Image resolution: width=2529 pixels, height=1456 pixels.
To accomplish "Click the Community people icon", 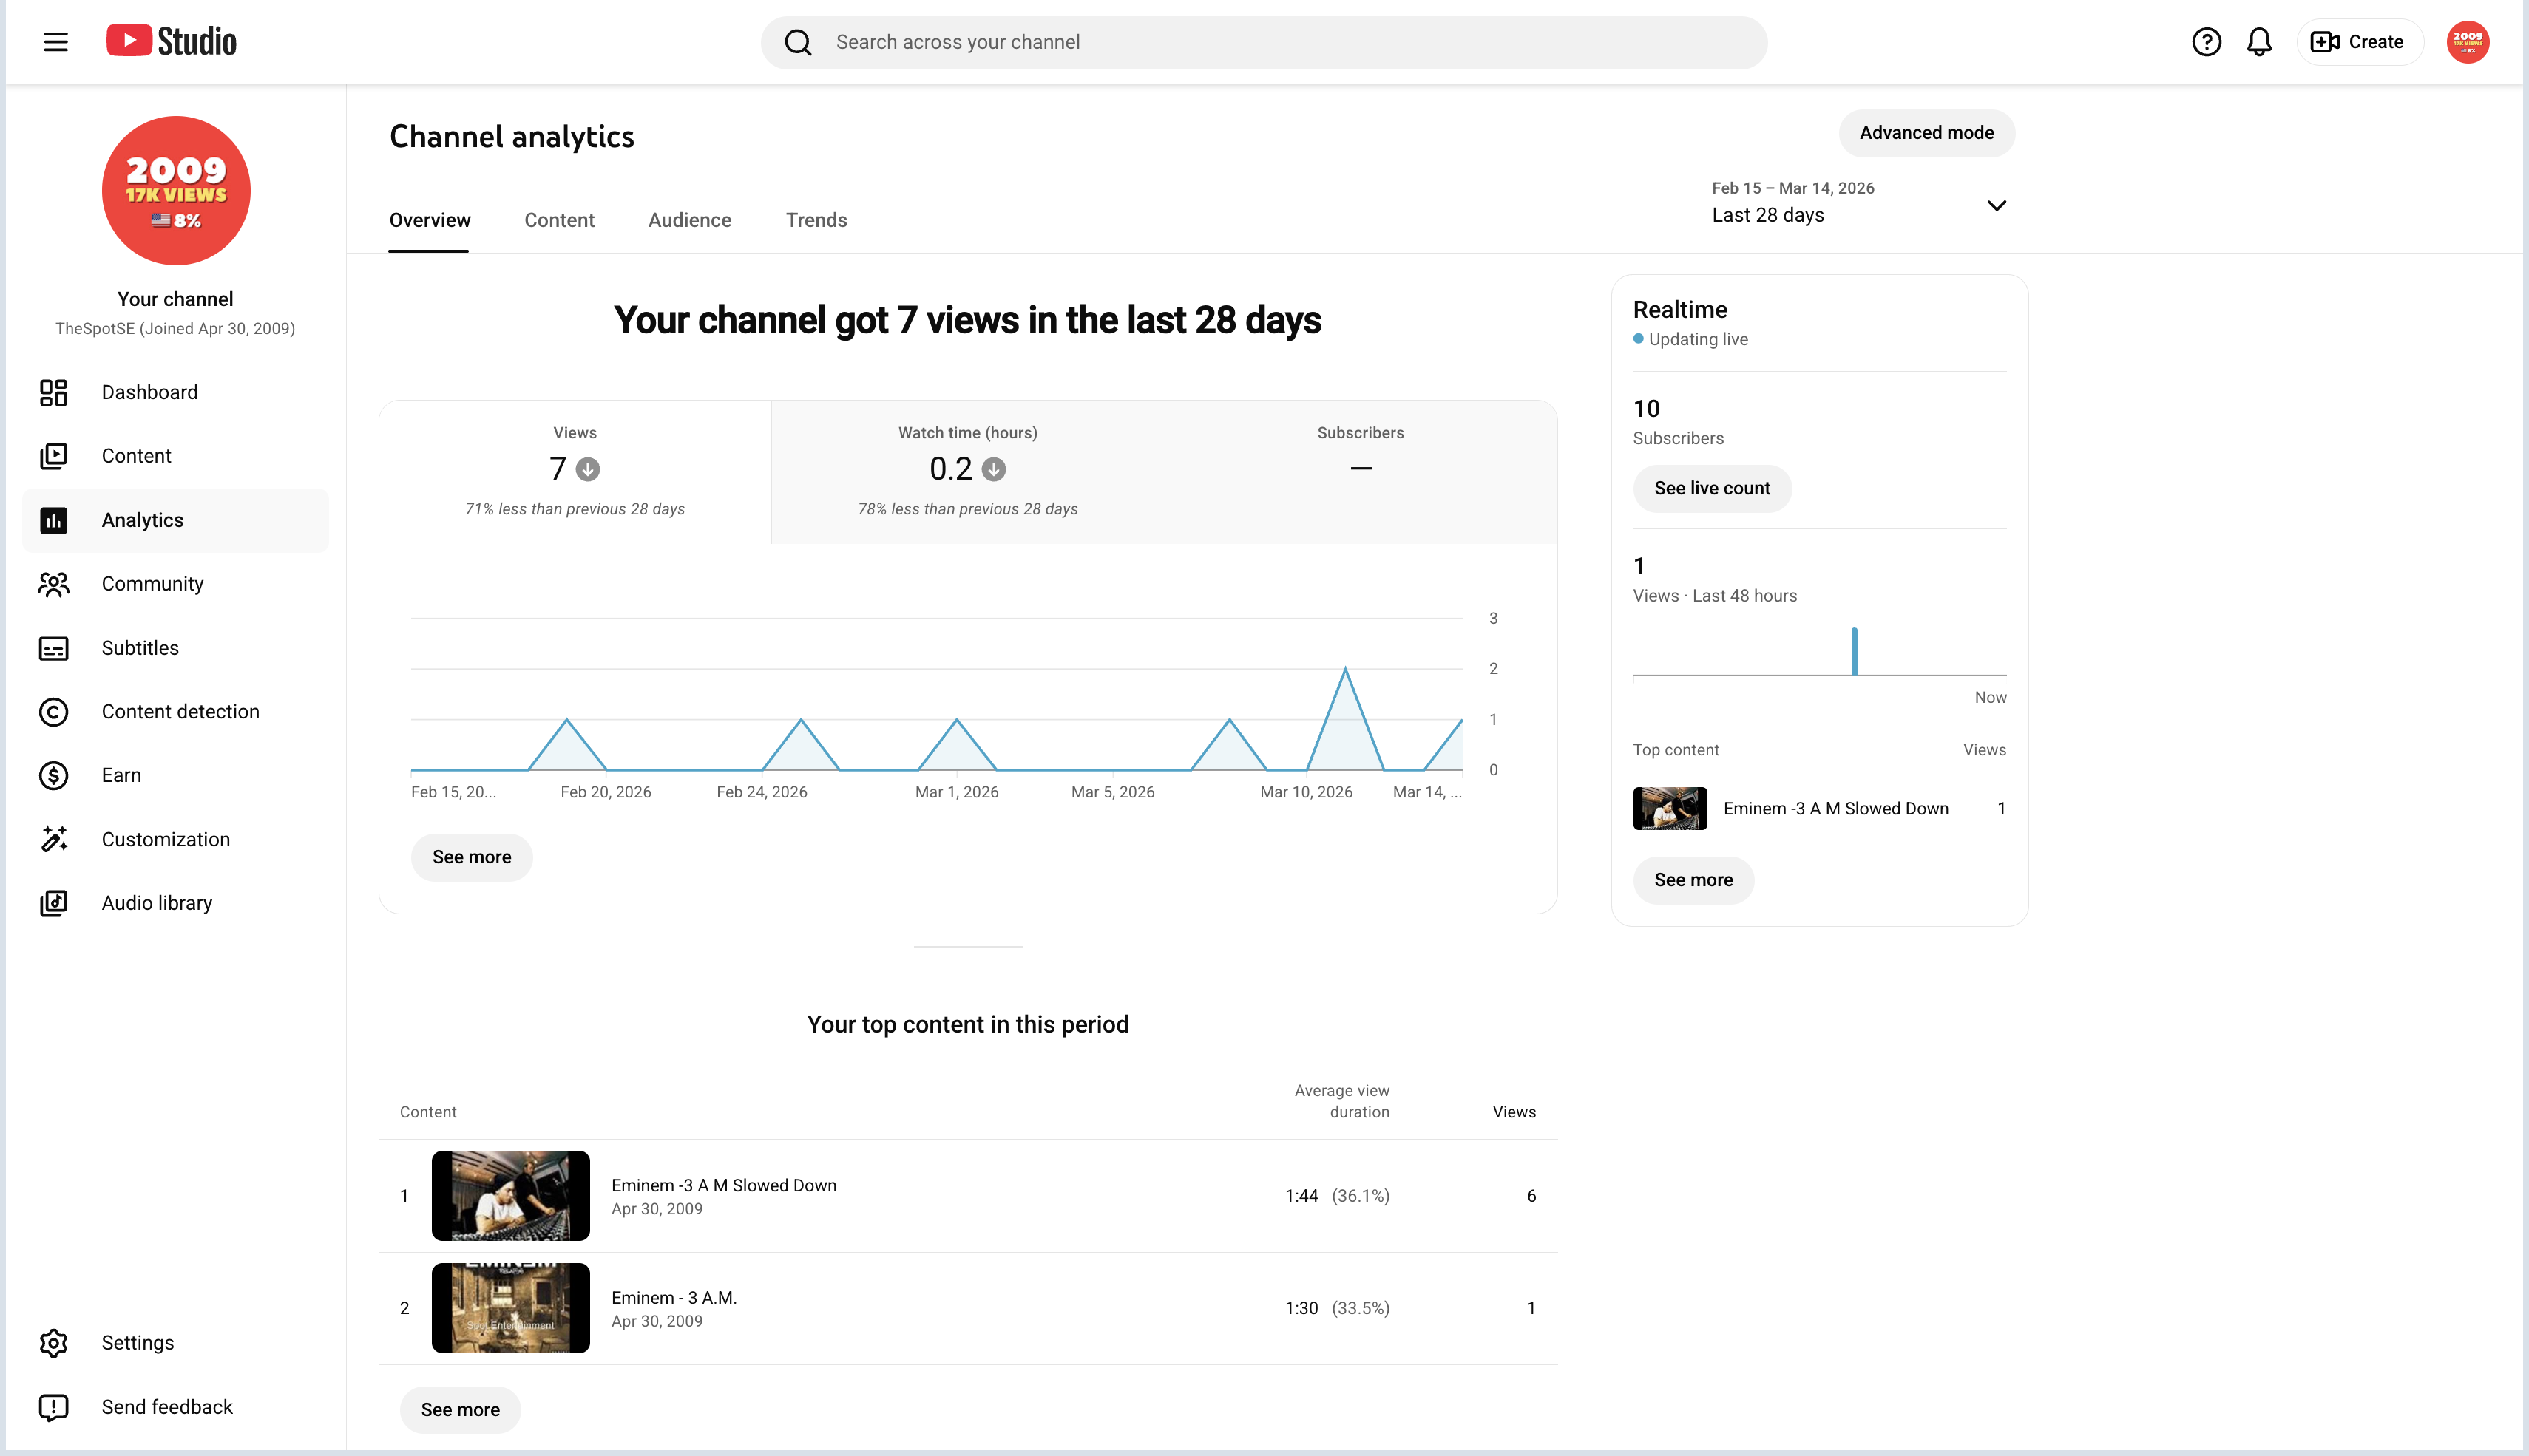I will (x=53, y=584).
